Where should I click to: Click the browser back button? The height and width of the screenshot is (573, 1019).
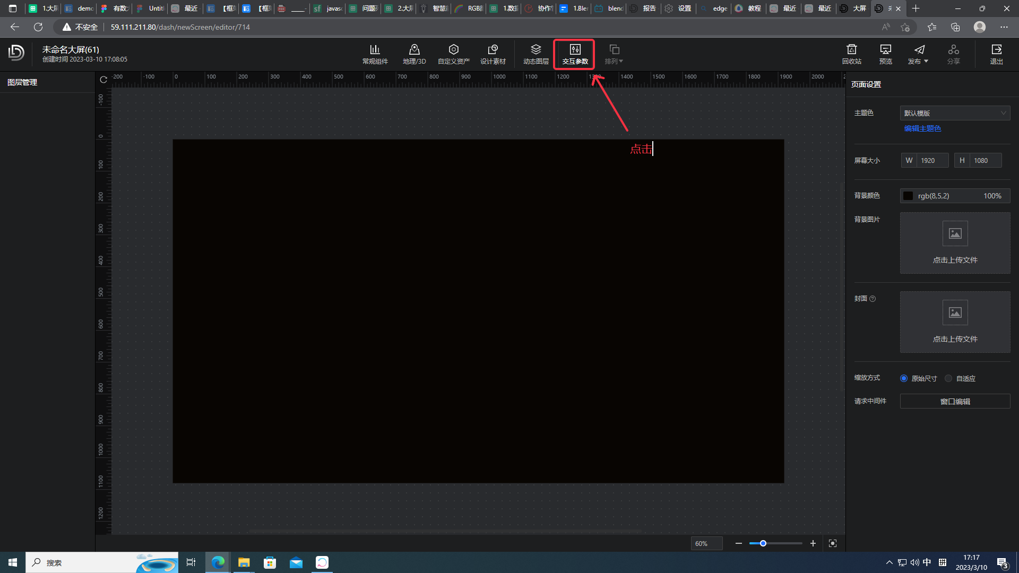(15, 27)
